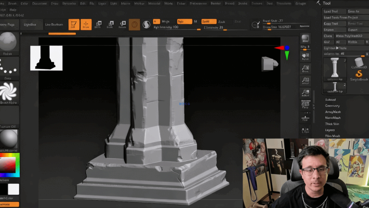Screen dimensions: 369x208
Task: Open the Preferences menu
Action: tap(197, 3)
